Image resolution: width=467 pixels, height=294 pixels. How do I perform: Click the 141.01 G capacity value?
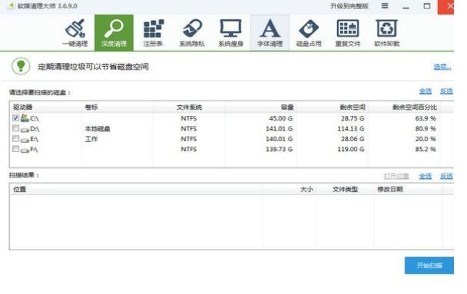coord(279,129)
